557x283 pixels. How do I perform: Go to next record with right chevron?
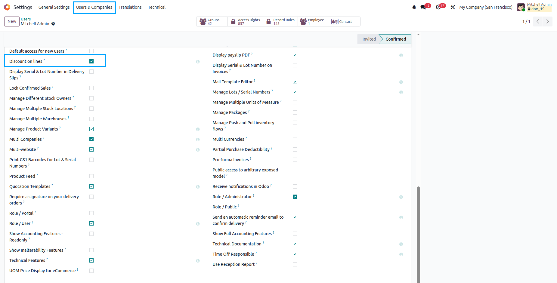tap(547, 21)
